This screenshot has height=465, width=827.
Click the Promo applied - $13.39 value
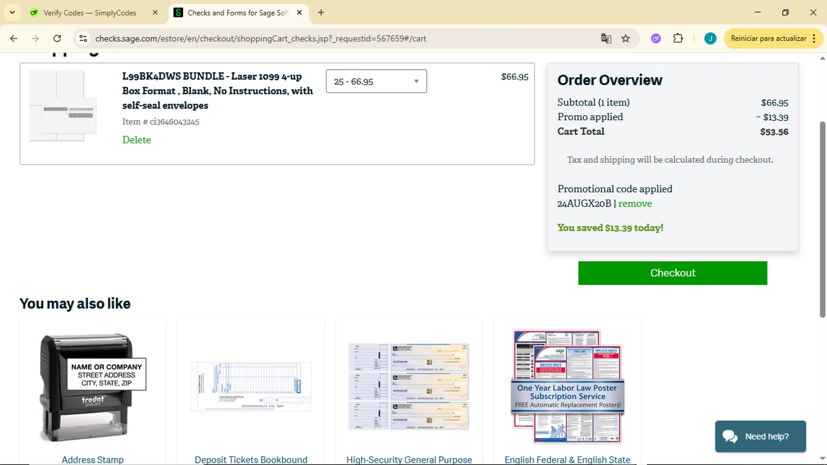point(772,117)
